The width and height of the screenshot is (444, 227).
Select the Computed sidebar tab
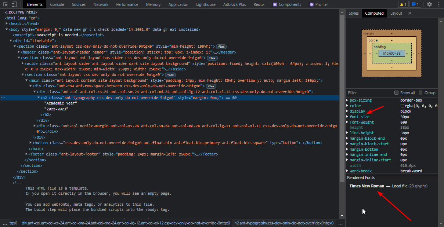coord(374,13)
